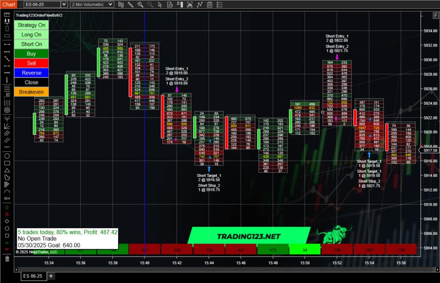Image resolution: width=440 pixels, height=283 pixels.
Task: Click the horizontal scrollbar left arrow
Action: coord(16,270)
